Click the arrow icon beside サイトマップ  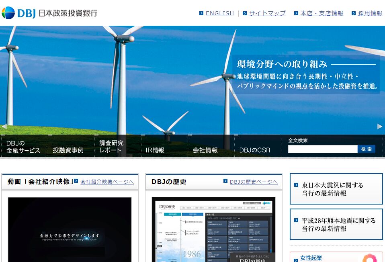coord(245,13)
